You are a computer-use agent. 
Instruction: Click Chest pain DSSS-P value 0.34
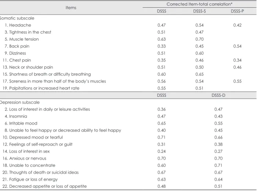pos(237,60)
